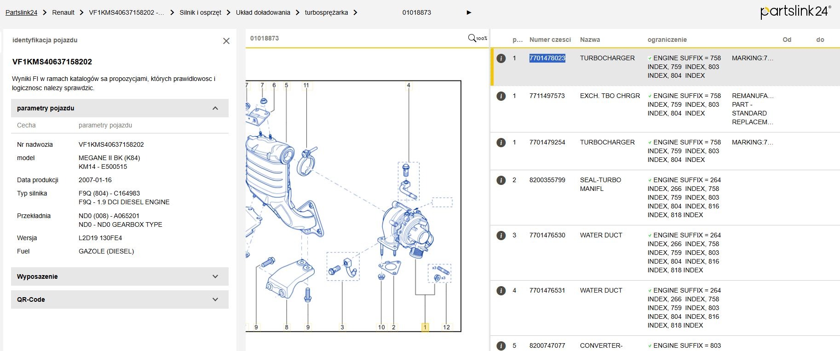Screen dimensions: 840x351
Task: Click the F9Q (804) - C164983 engine type value
Action: 109,193
